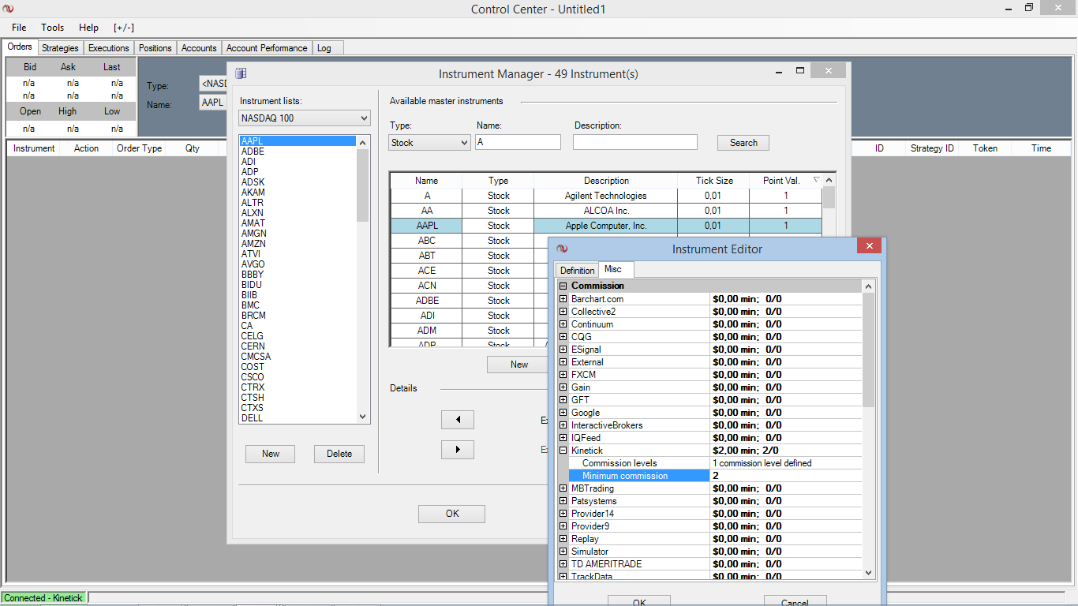1078x606 pixels.
Task: Open the Tools menu
Action: coord(53,28)
